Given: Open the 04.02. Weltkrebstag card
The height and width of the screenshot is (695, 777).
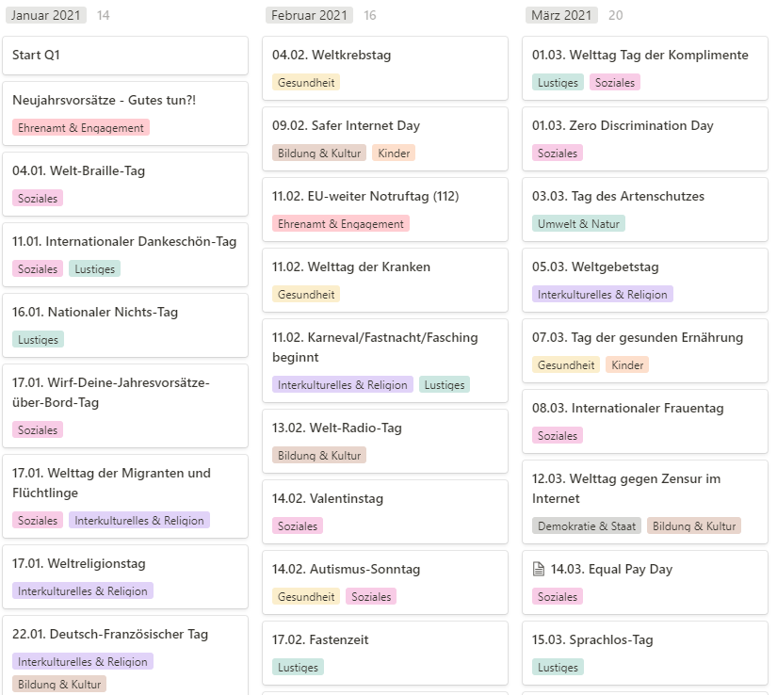Looking at the screenshot, I should pyautogui.click(x=385, y=69).
